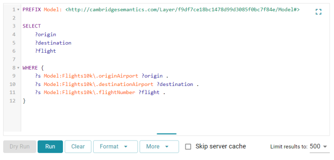Click the editor resize handle bar
334x160 pixels.
[x=167, y=134]
